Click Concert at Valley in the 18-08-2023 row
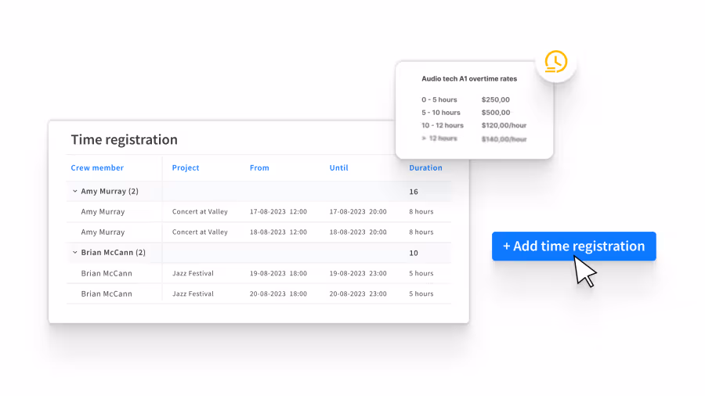The height and width of the screenshot is (396, 705). (200, 232)
